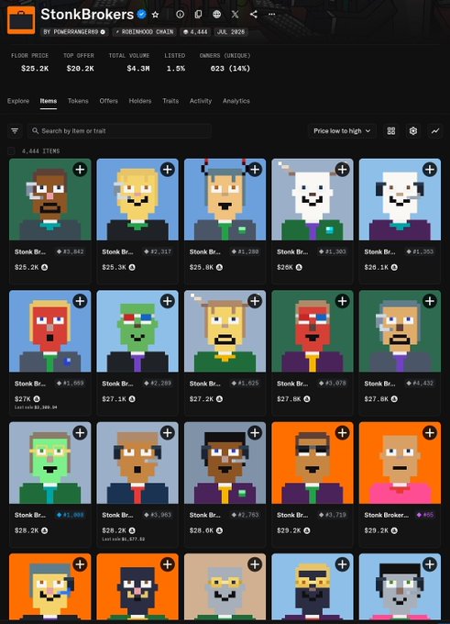This screenshot has width=450, height=624.
Task: Click the Search by item or trait field
Action: click(x=119, y=131)
